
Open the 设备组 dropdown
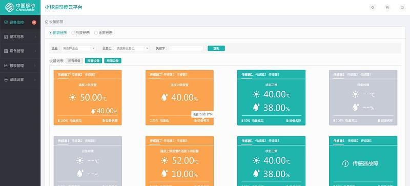coord(132,48)
